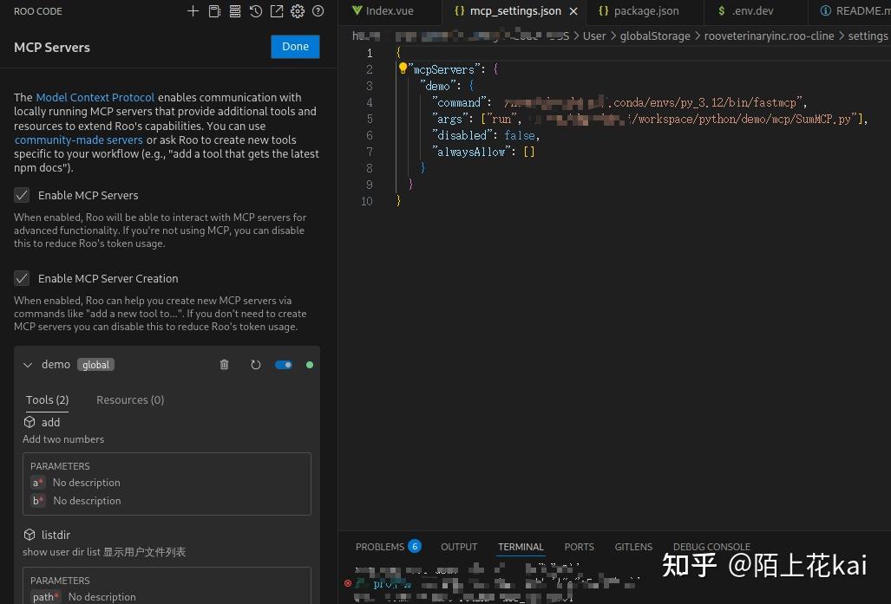Toggle the demo server off

[x=283, y=365]
